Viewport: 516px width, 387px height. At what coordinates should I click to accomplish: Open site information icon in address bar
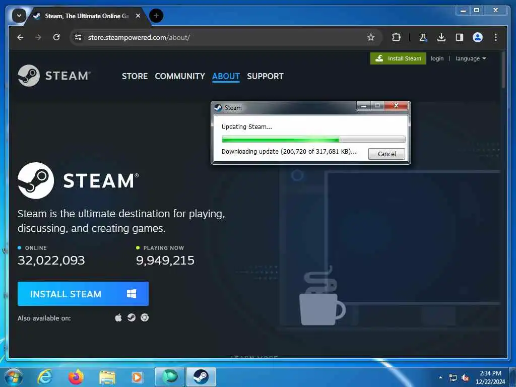point(78,37)
